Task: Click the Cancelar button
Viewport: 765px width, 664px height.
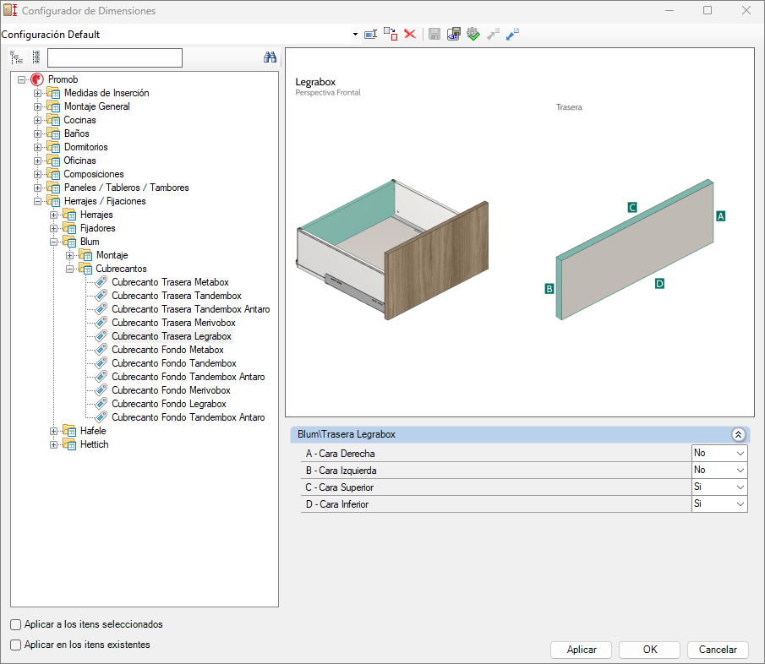Action: (718, 650)
